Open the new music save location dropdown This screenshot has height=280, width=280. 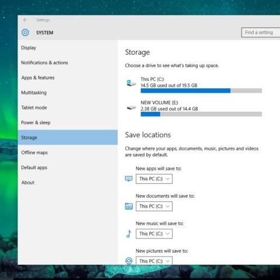point(154,234)
